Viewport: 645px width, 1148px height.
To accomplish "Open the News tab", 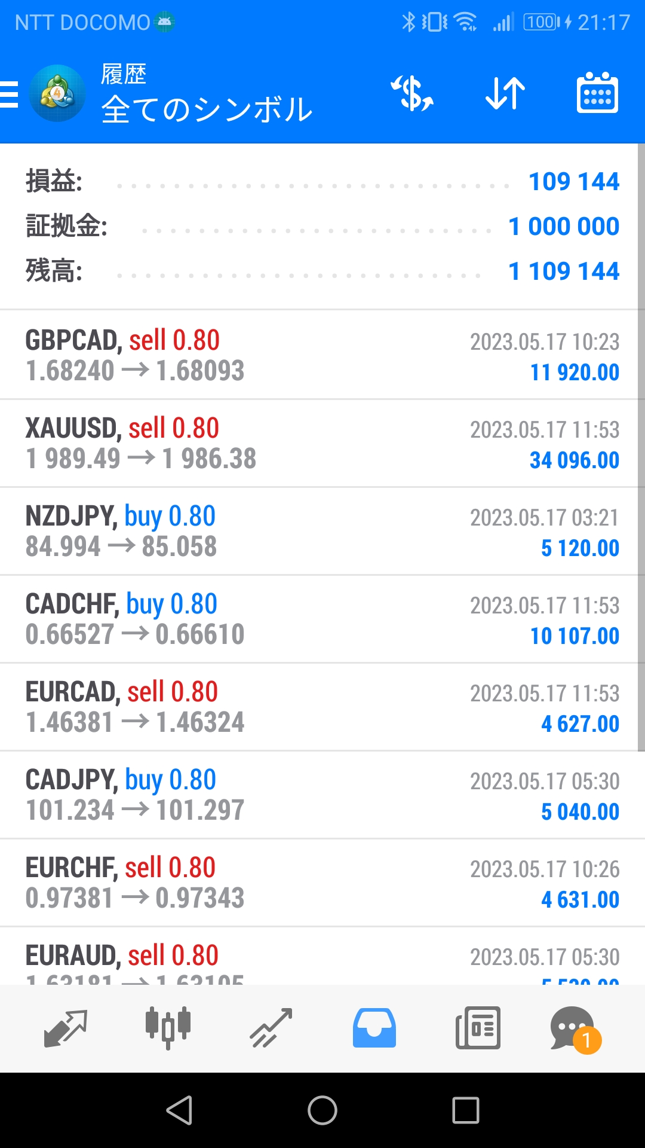I will [478, 1028].
